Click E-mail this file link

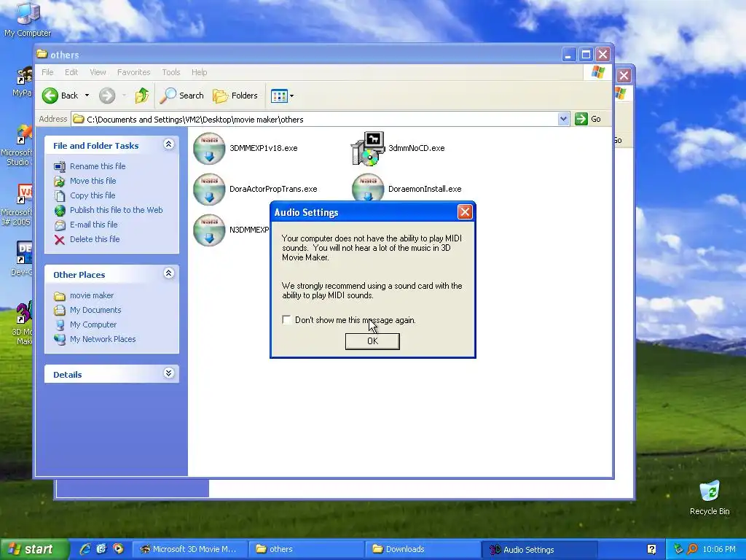point(94,225)
